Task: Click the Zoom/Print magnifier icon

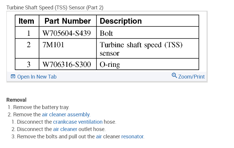Action: pos(174,76)
